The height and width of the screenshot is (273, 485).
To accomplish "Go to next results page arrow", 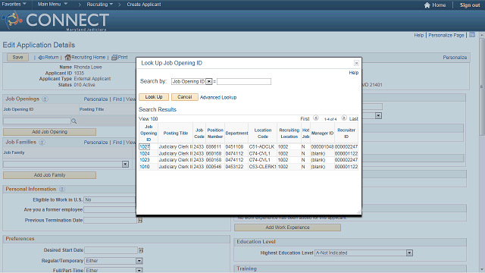I will 344,118.
